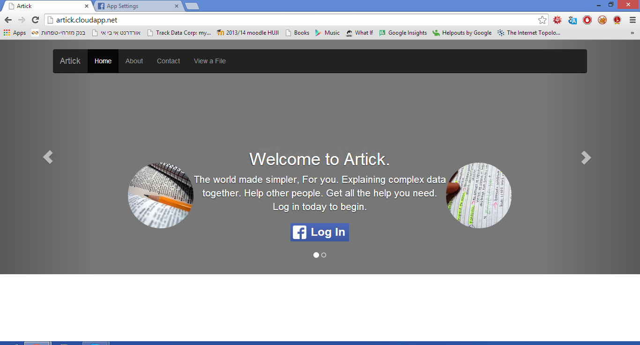Click the Welcome to Artick heading
The height and width of the screenshot is (345, 640).
[x=320, y=159]
